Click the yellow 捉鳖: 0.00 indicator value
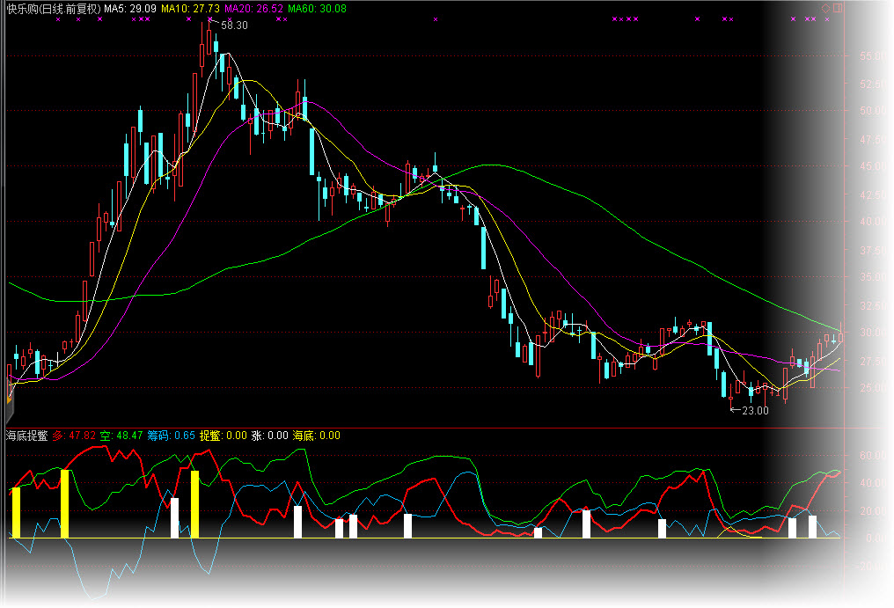The height and width of the screenshot is (608, 894). coord(223,436)
